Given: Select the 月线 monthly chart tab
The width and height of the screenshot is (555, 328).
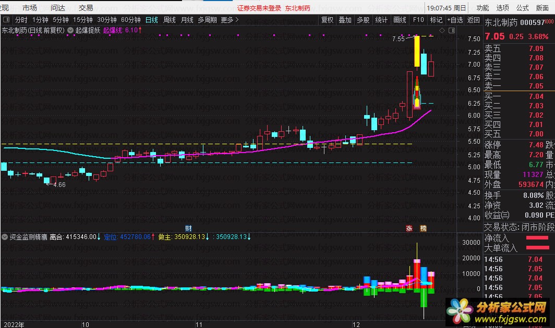Looking at the screenshot, I should coord(187,20).
